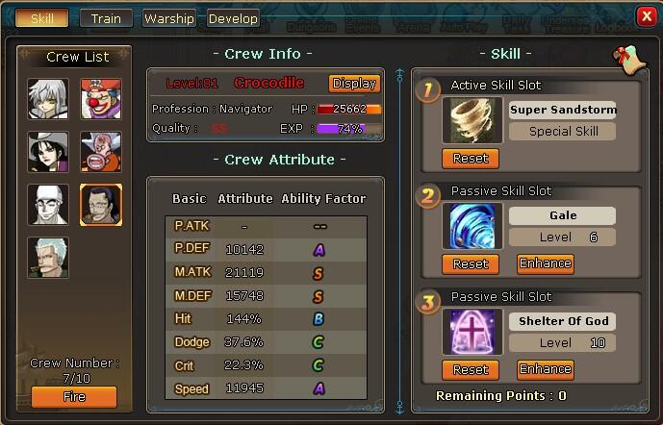Switch to the Train tab
This screenshot has width=663, height=425.
(x=106, y=18)
